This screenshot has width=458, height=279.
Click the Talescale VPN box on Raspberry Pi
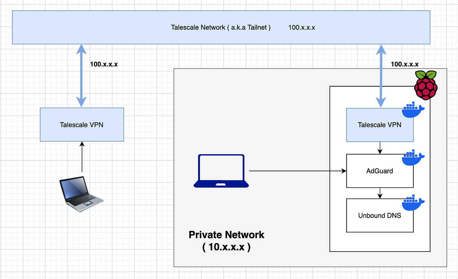(x=380, y=124)
